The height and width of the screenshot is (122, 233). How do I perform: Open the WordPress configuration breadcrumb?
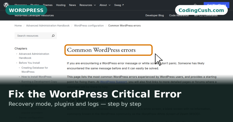pyautogui.click(x=89, y=26)
